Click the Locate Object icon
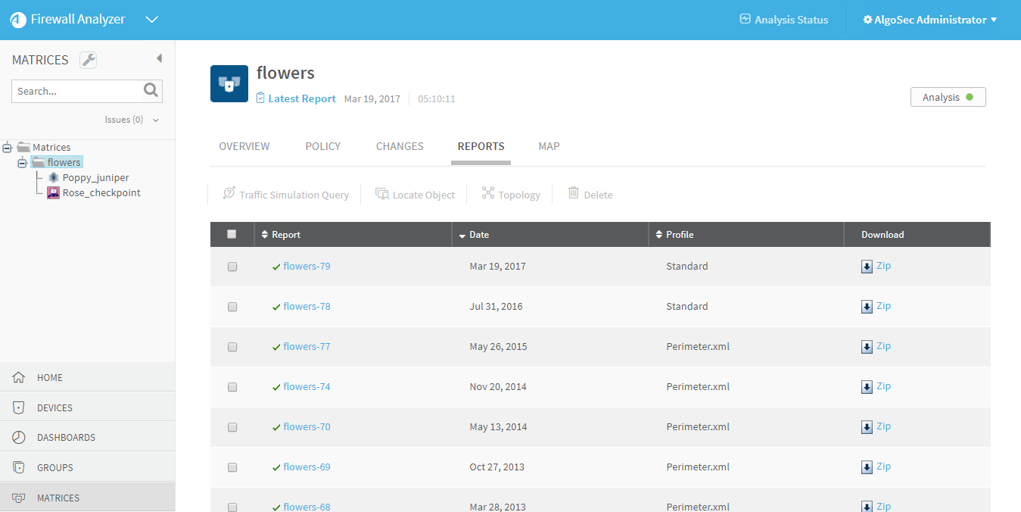 (382, 194)
